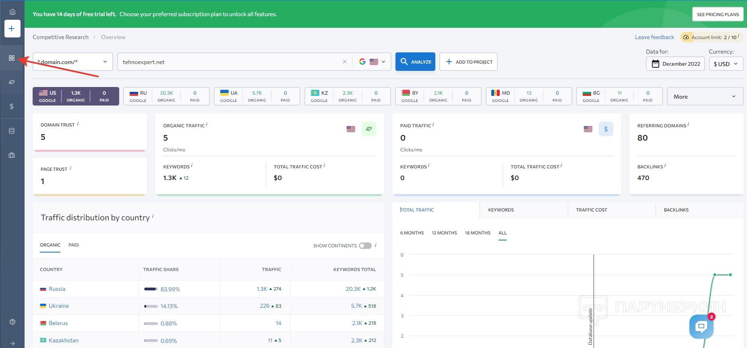Click the See Pricing Plans button
The image size is (747, 348).
click(x=718, y=14)
